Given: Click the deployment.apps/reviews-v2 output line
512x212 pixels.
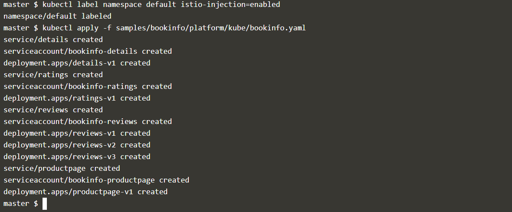Looking at the screenshot, I should click(77, 145).
